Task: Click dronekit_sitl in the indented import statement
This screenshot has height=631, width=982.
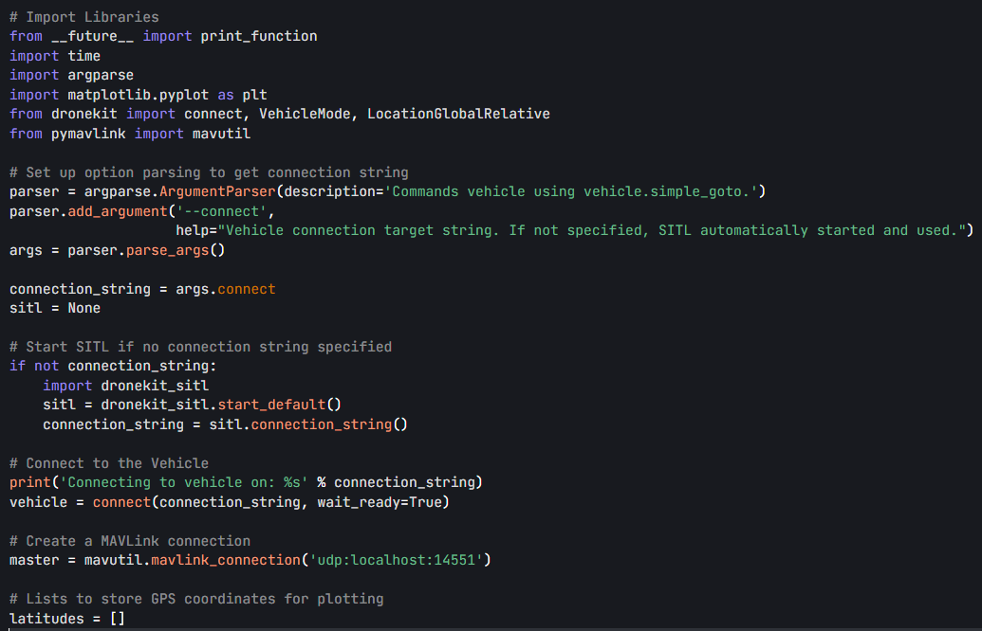Action: pyautogui.click(x=155, y=386)
